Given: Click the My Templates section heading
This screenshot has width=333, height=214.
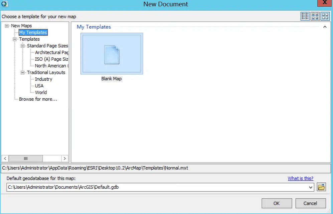Looking at the screenshot, I should (x=94, y=27).
